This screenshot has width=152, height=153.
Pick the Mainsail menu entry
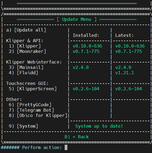[x=26, y=68]
